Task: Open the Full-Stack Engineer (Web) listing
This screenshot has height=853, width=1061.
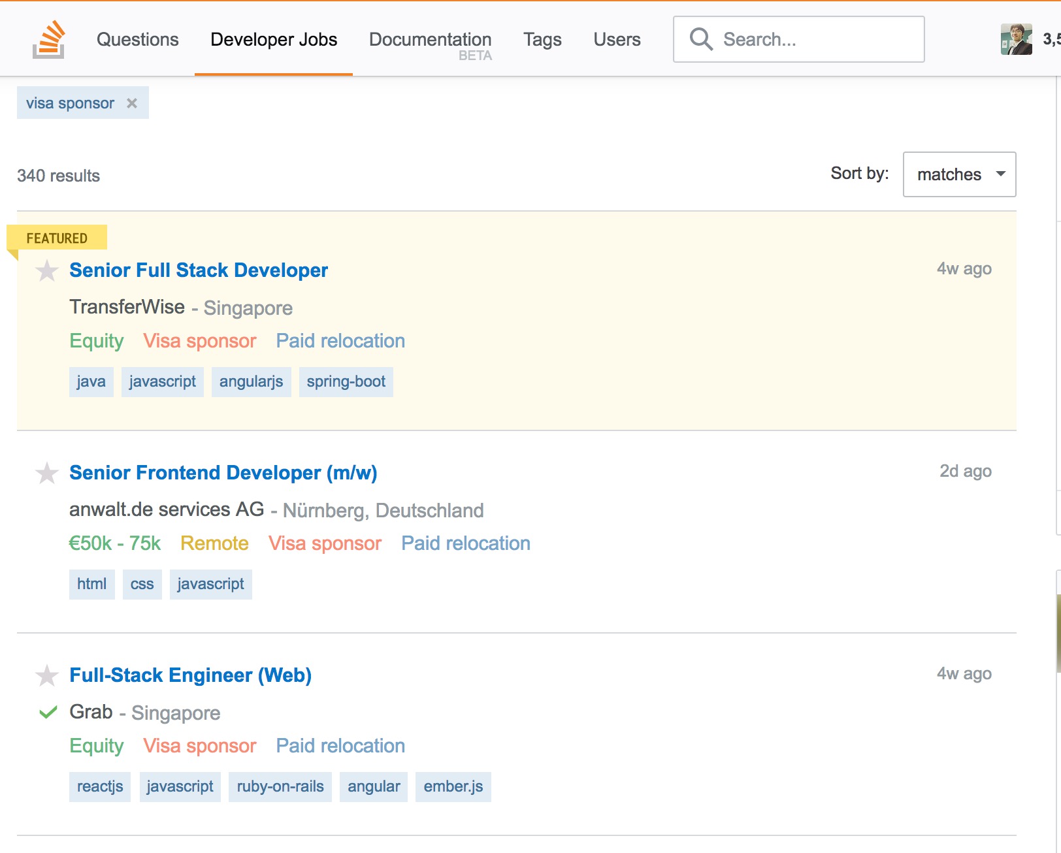Action: pyautogui.click(x=190, y=675)
